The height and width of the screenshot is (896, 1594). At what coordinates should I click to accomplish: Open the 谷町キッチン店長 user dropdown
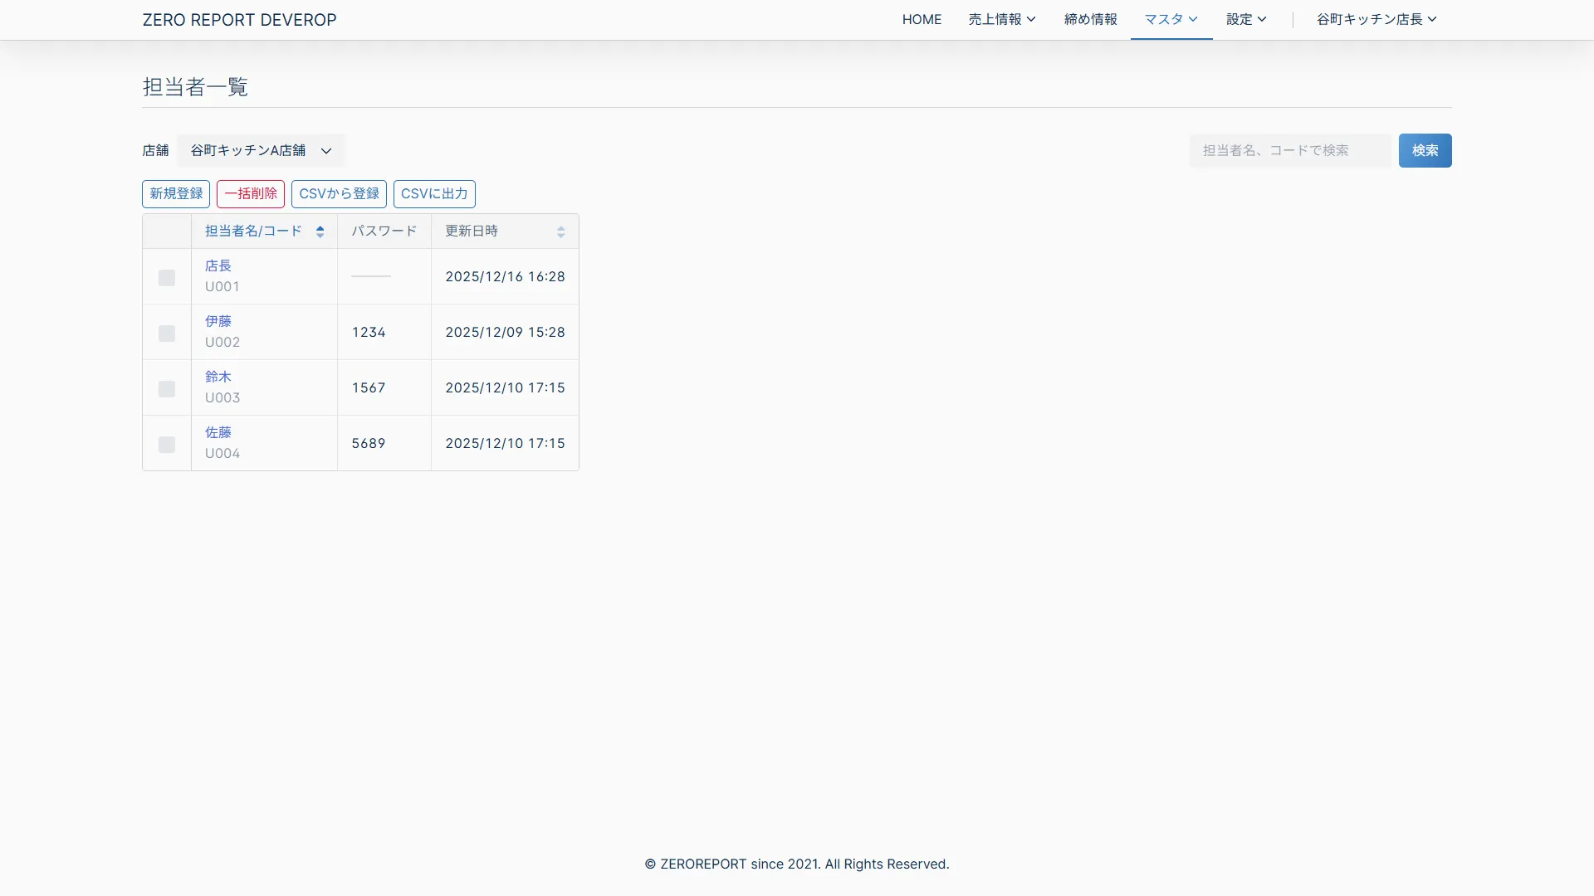tap(1376, 19)
